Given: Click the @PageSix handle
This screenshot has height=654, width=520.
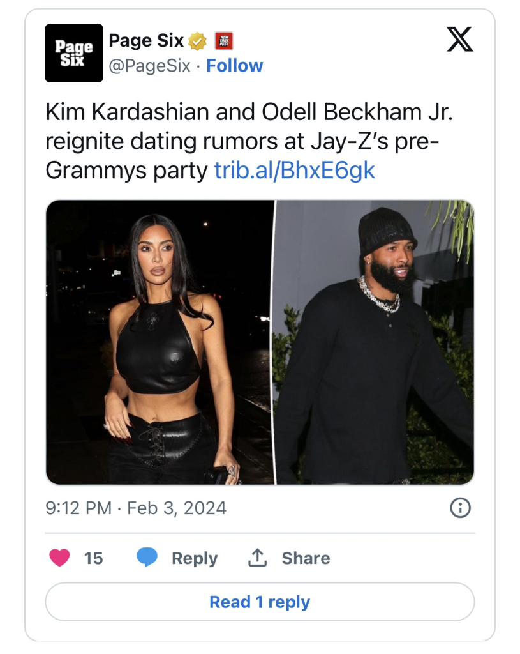Looking at the screenshot, I should 149,66.
